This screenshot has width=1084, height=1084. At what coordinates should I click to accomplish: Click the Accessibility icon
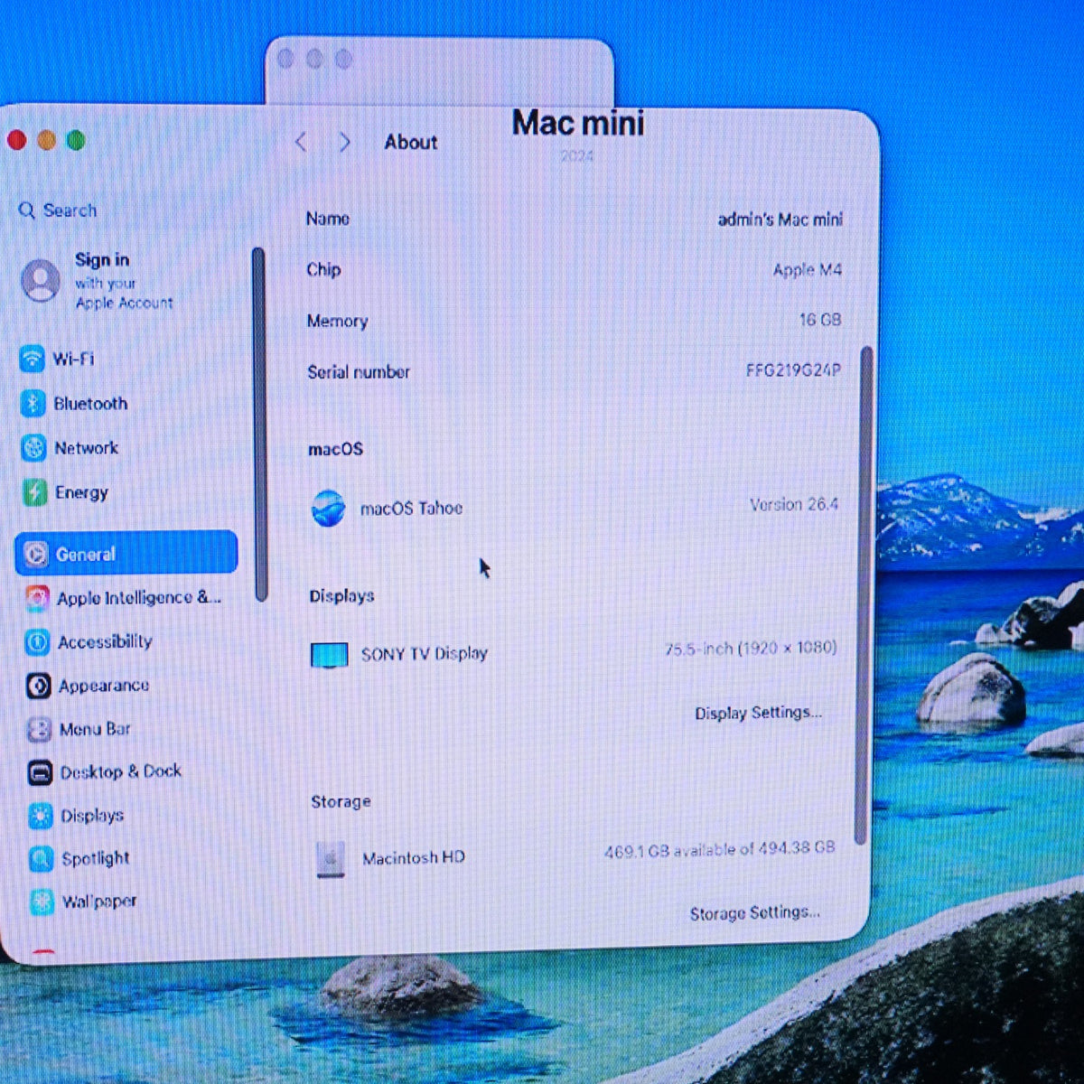38,641
